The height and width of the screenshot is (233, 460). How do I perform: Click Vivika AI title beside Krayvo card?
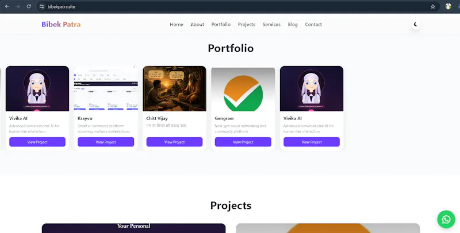click(x=18, y=119)
